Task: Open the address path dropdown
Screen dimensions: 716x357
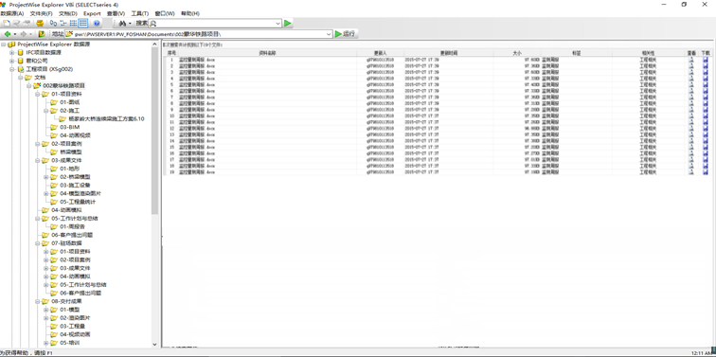Action: pos(329,34)
